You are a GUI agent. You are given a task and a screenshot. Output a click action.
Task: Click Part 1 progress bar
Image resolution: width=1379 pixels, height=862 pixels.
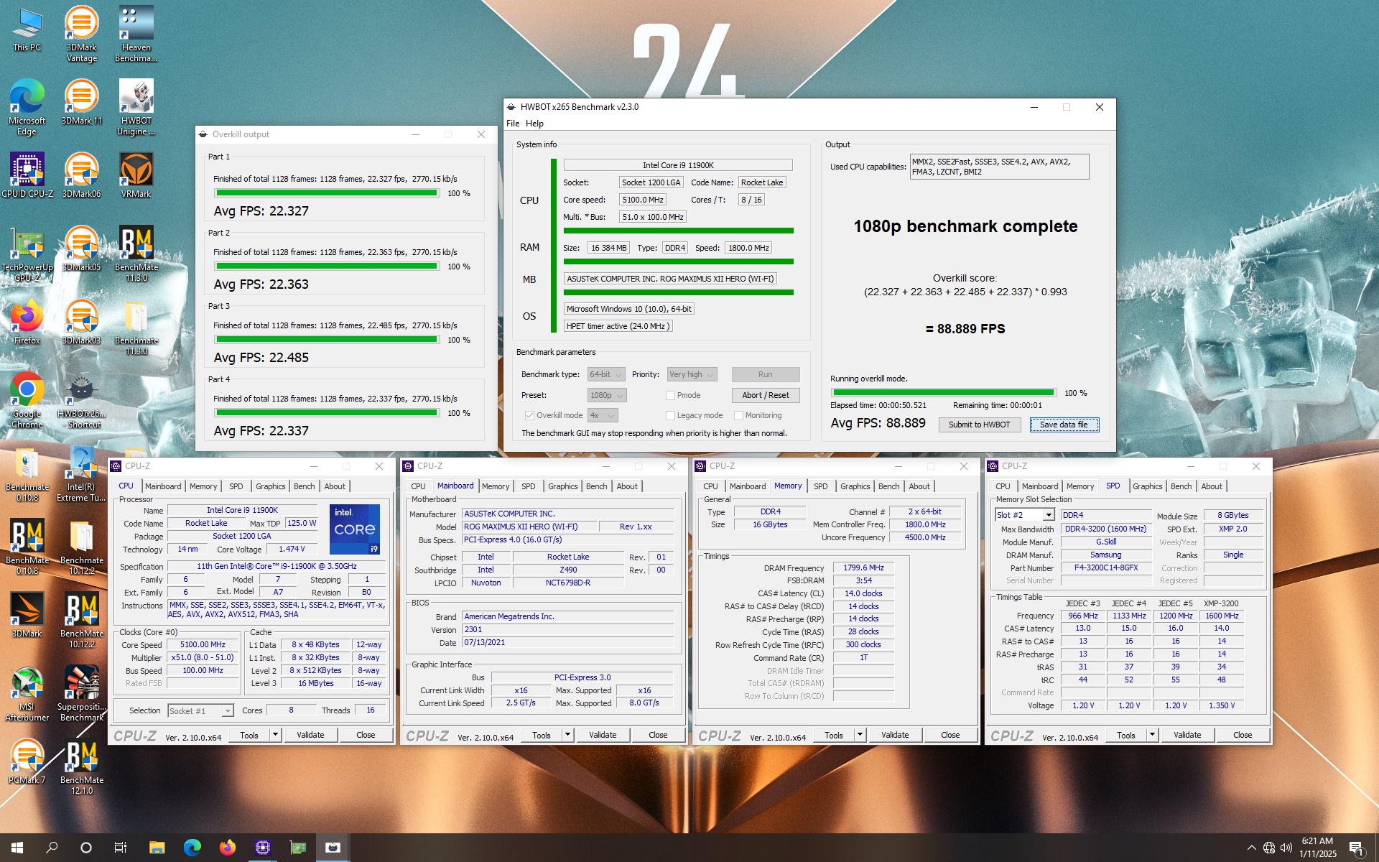327,193
